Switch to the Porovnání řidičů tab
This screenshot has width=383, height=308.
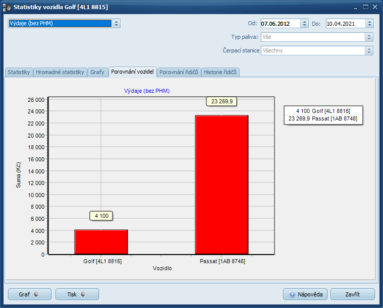179,72
